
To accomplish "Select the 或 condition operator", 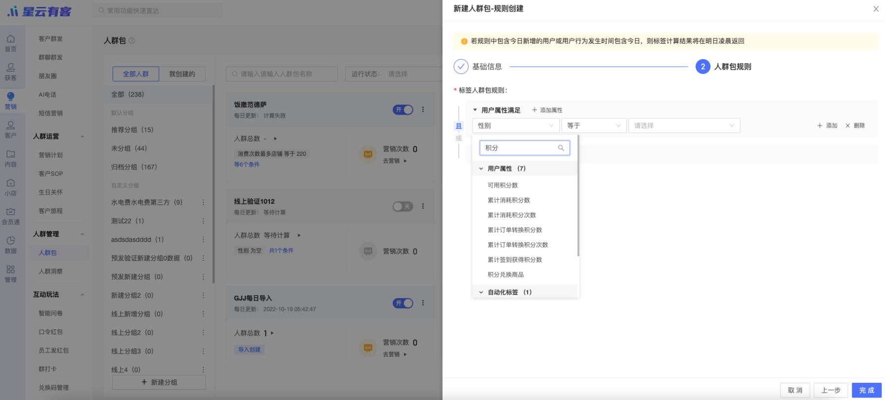I will (459, 138).
